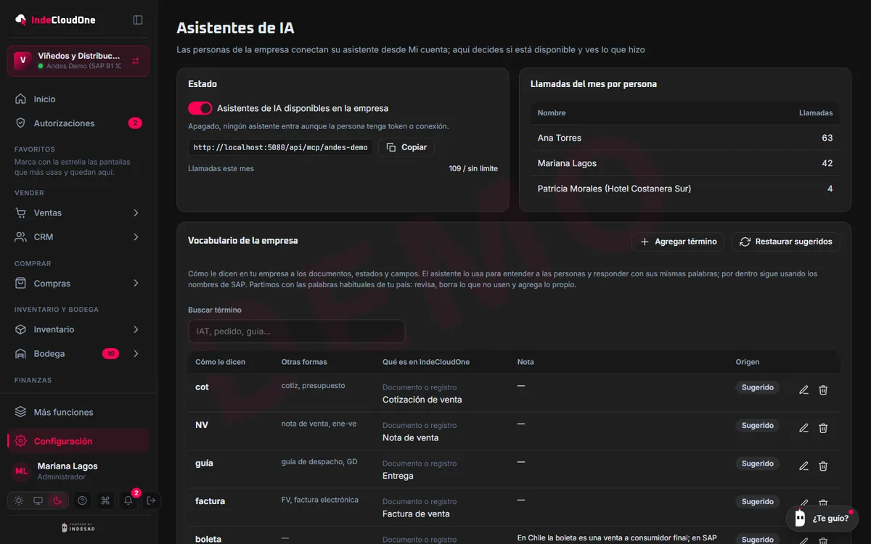This screenshot has width=871, height=544.
Task: Expand the Ventas menu chevron
Action: point(136,213)
